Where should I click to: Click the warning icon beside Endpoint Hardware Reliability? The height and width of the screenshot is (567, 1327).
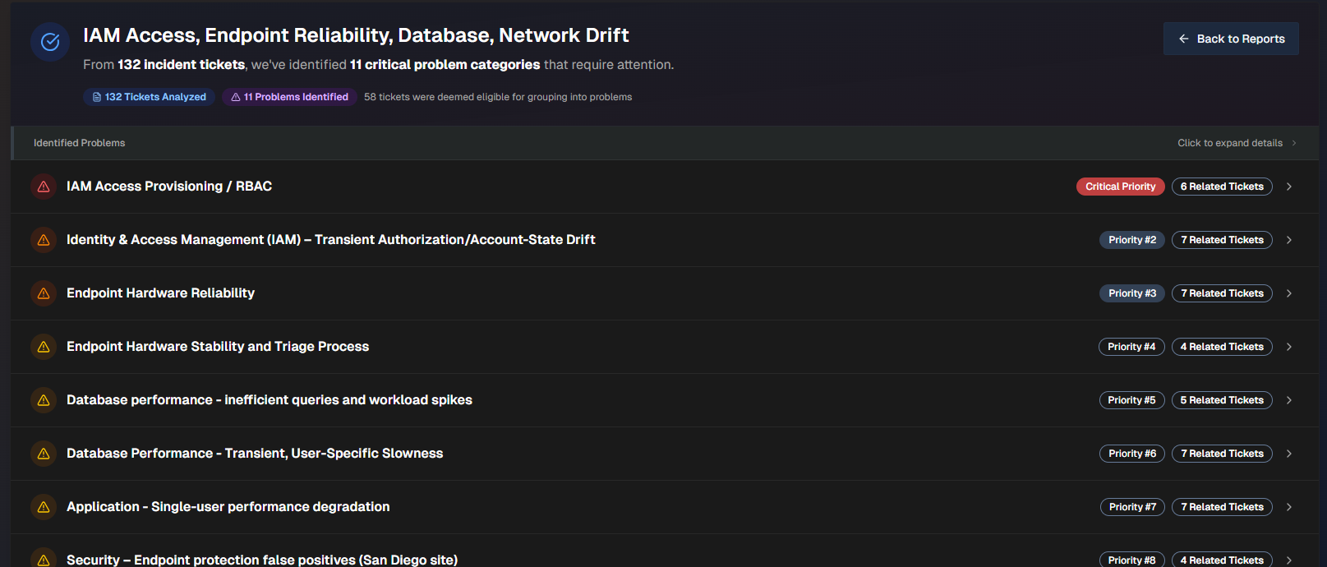44,293
